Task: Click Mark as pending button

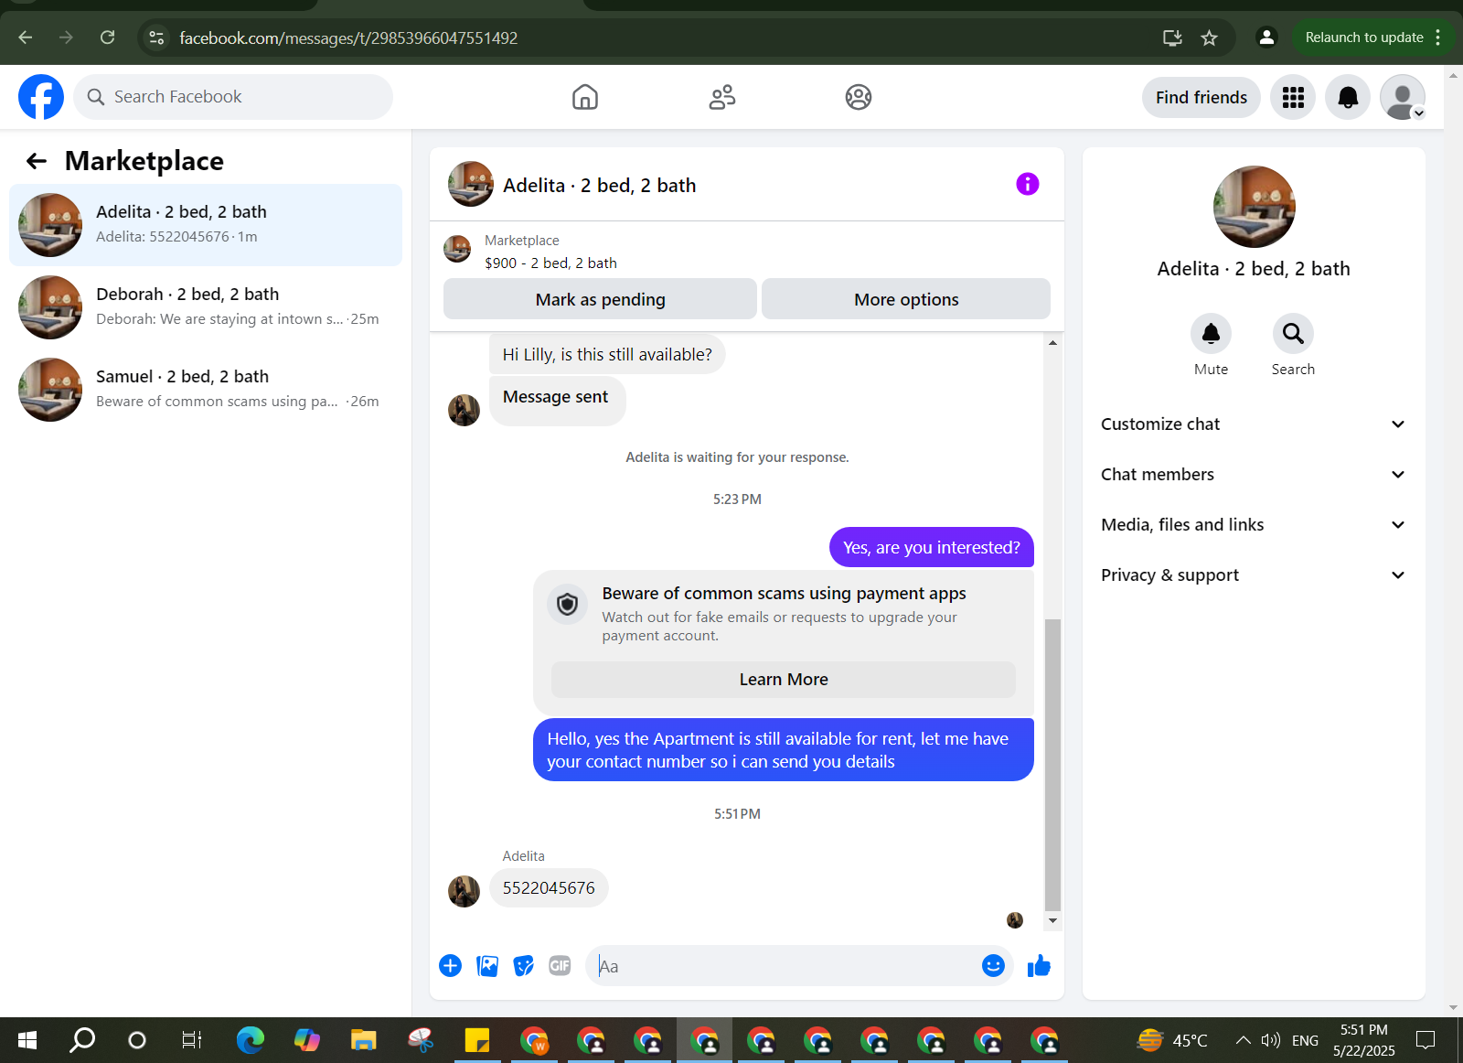Action: 600,299
